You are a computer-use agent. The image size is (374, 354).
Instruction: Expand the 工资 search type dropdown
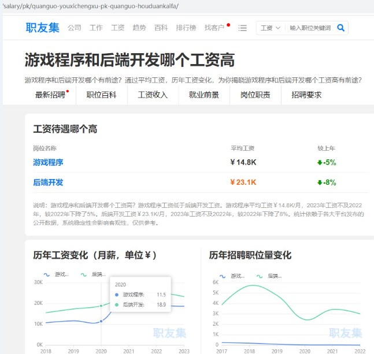tap(271, 28)
